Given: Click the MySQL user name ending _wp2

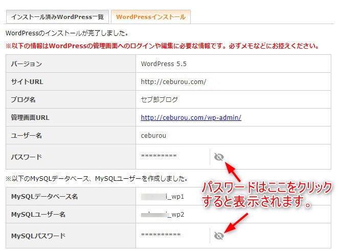Looking at the screenshot, I should click(163, 215).
